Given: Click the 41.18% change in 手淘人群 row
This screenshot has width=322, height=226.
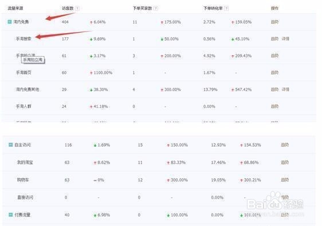Looking at the screenshot, I should point(101,106).
